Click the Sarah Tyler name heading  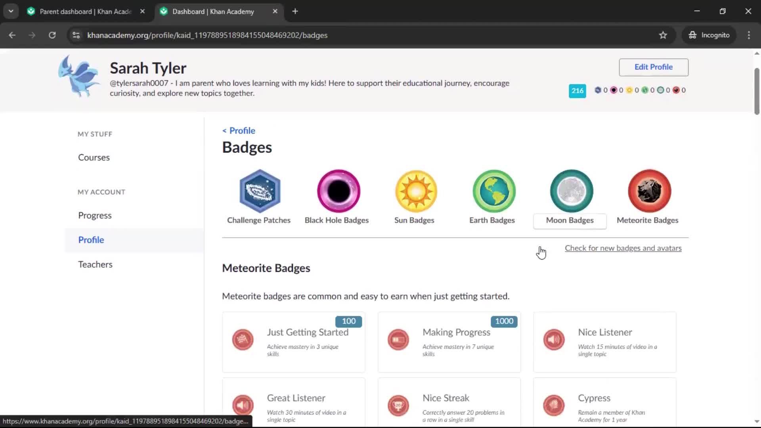tap(148, 68)
